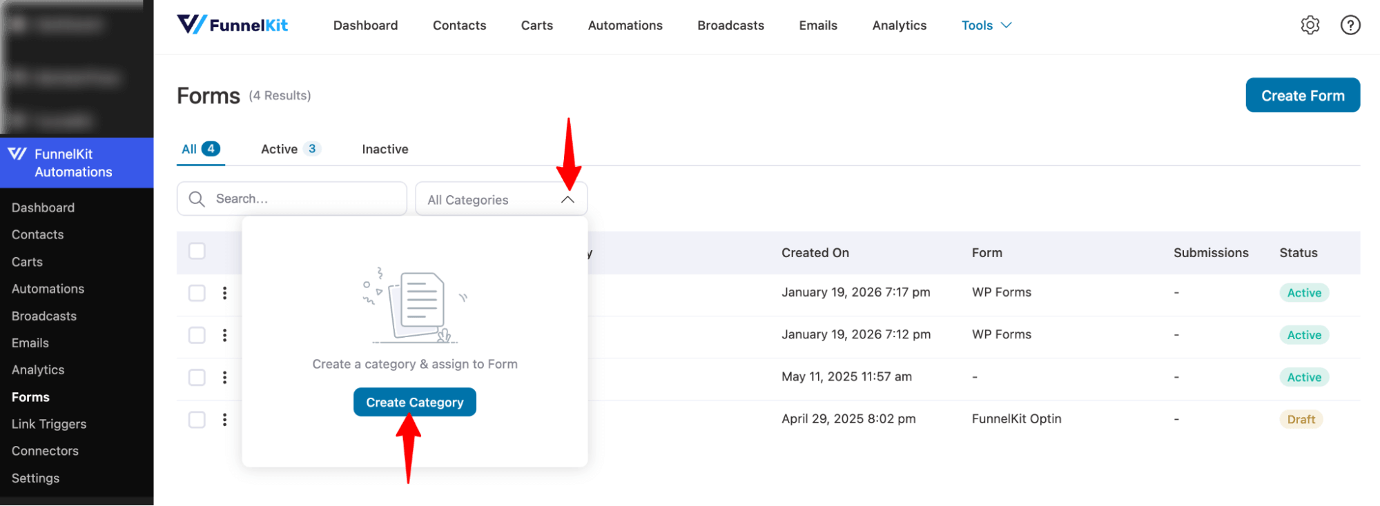The image size is (1380, 506).
Task: Check the box for January 19 7:12 pm form
Action: tap(197, 335)
